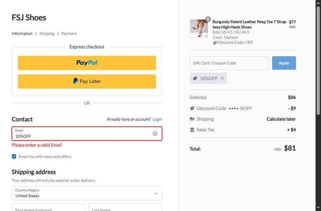Click the '+ $4' sales tax amount
The width and height of the screenshot is (321, 211).
click(291, 130)
